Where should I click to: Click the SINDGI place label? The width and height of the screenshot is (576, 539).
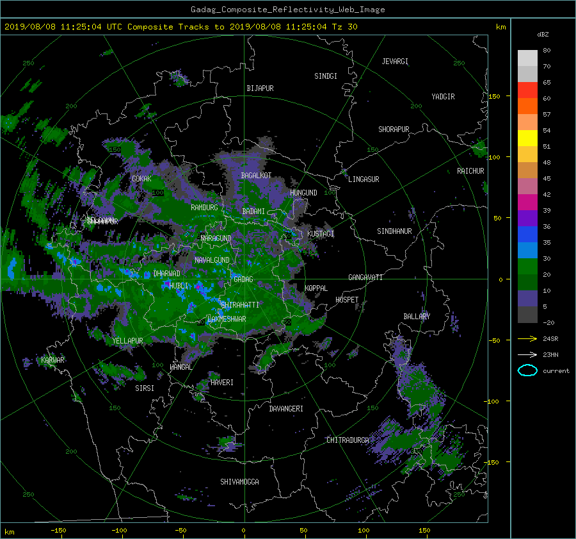pos(326,76)
